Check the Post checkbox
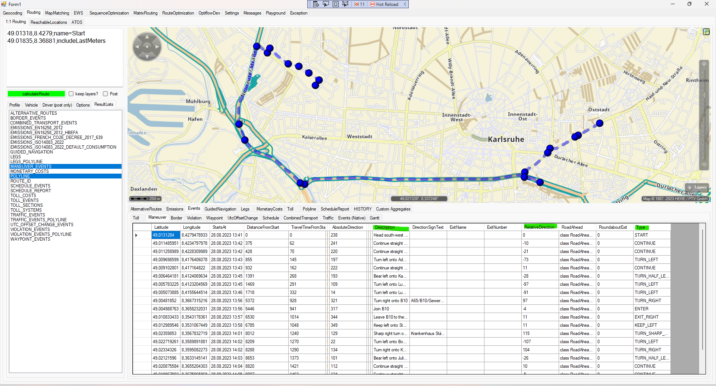This screenshot has width=716, height=386. point(106,94)
